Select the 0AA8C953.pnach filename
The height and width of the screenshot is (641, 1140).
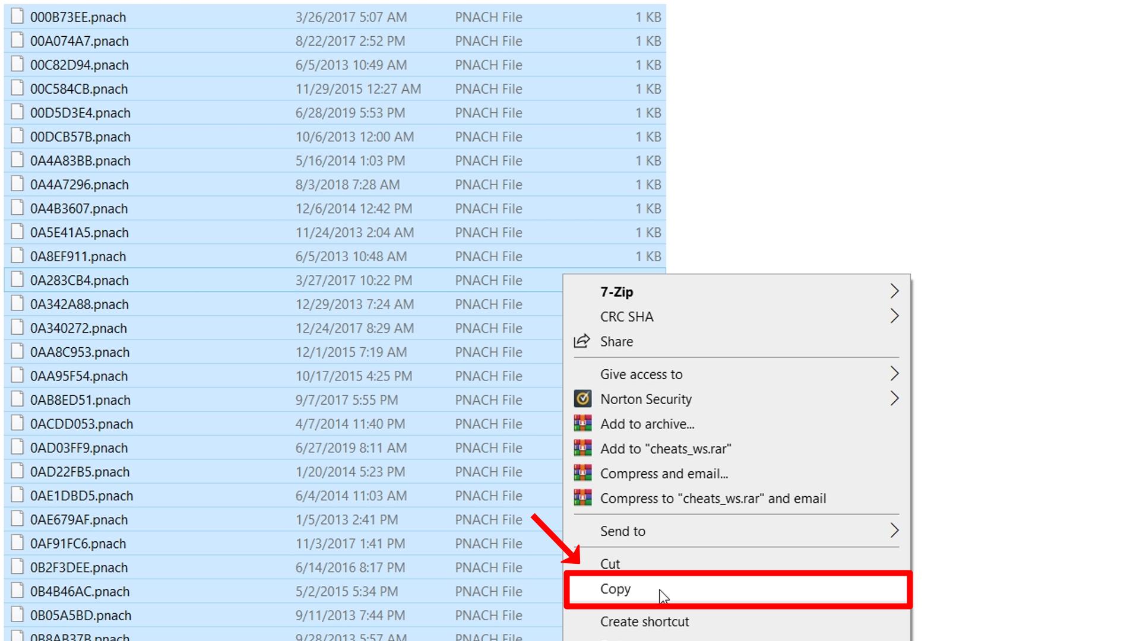click(x=80, y=351)
